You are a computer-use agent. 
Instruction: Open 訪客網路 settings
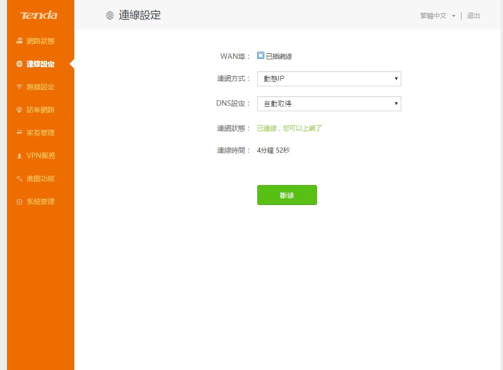40,110
